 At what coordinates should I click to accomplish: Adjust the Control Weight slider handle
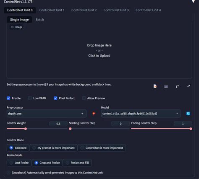26,129
